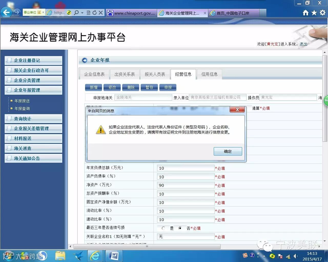Click the 确定 button in the dialog

point(228,151)
